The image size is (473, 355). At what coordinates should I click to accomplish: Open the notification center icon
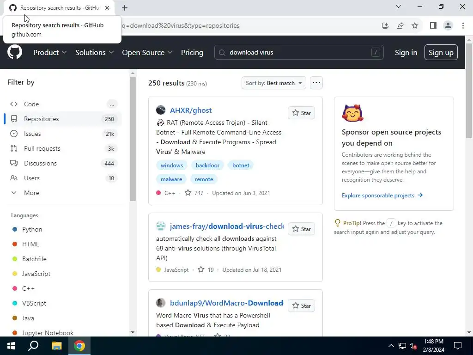pyautogui.click(x=458, y=346)
